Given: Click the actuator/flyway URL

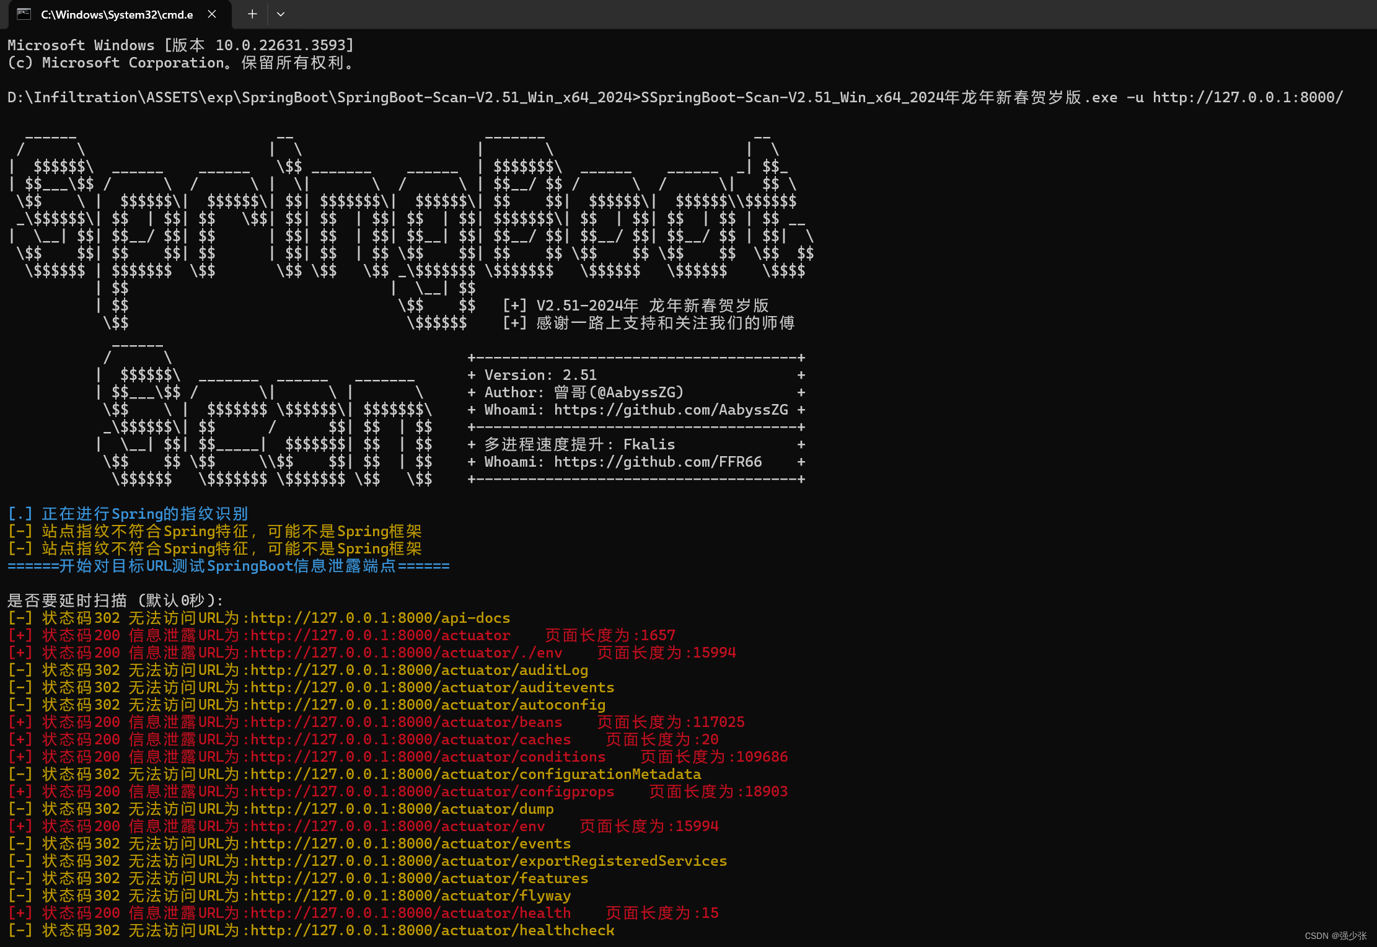Looking at the screenshot, I should coord(411,896).
